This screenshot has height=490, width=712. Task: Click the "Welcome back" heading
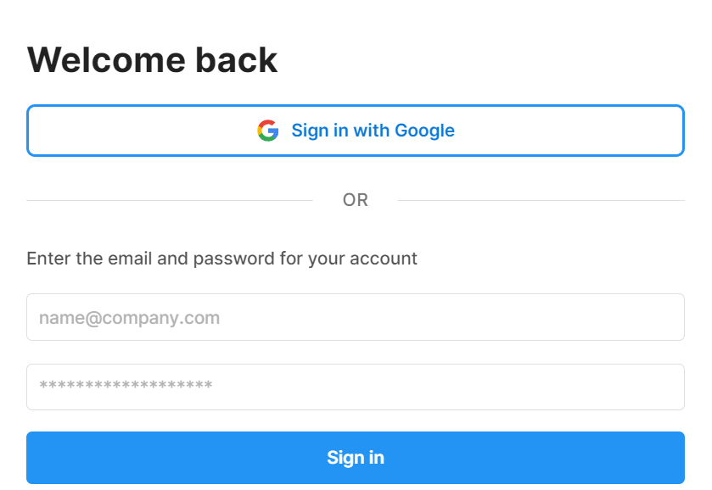(x=153, y=60)
